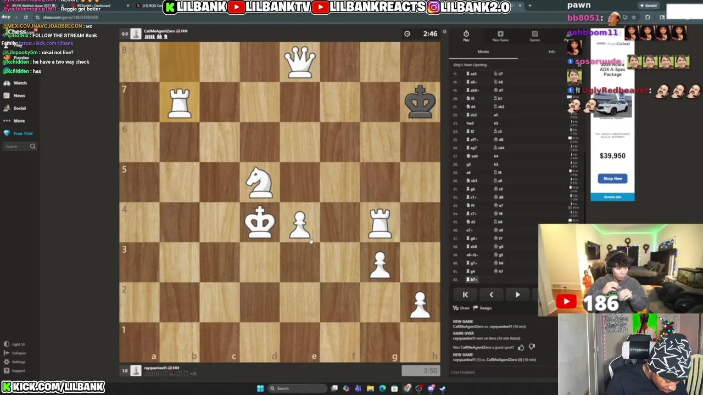Select the white king on d4

[260, 222]
